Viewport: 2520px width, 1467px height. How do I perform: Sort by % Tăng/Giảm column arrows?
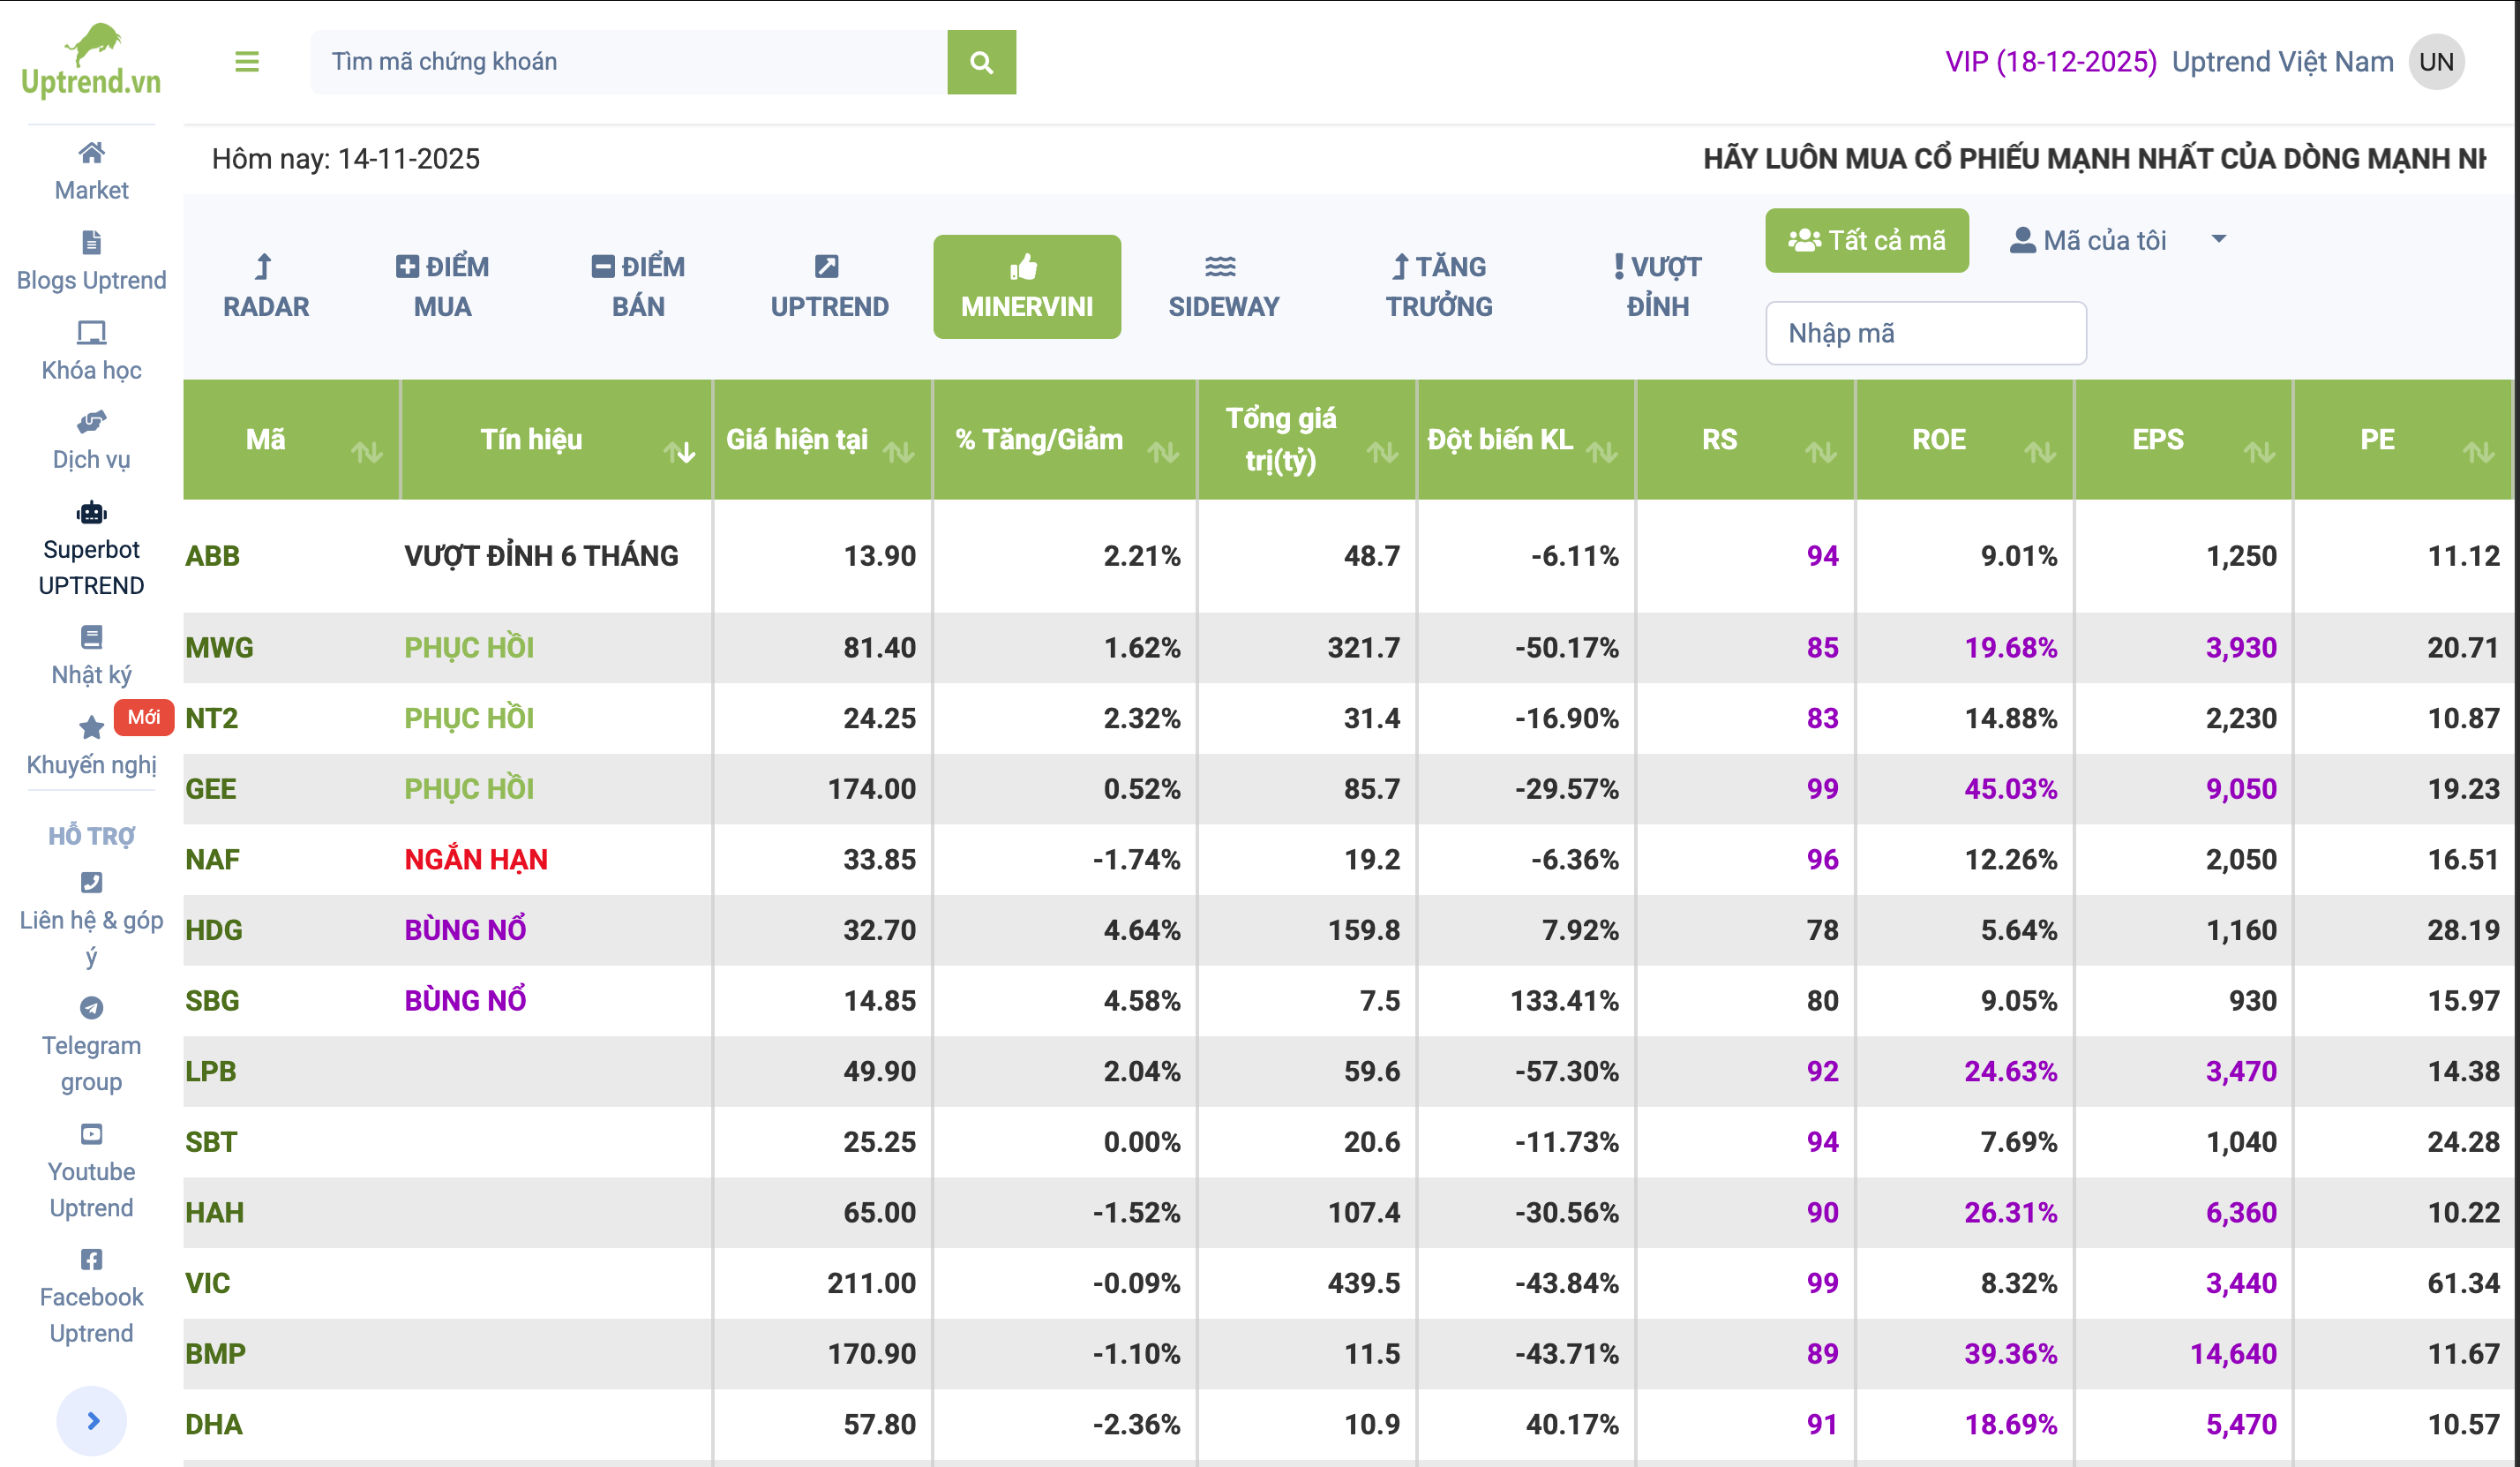tap(1162, 454)
